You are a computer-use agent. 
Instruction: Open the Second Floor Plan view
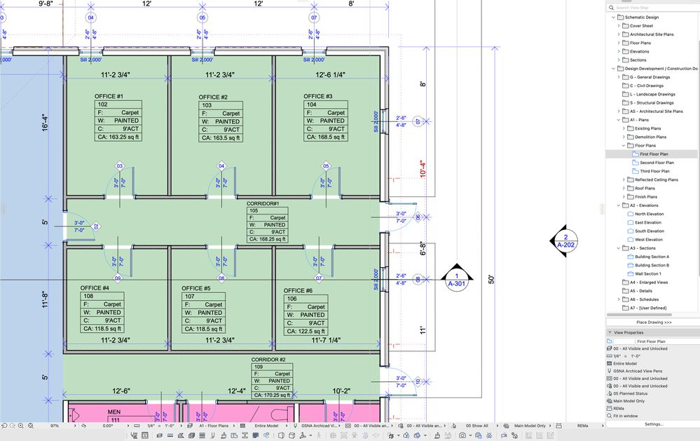pos(654,162)
